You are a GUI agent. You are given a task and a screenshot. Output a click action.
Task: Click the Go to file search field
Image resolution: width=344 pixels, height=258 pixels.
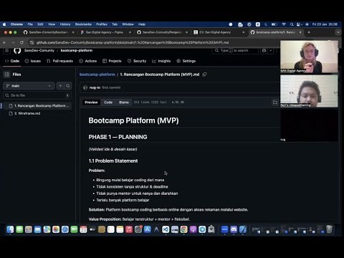(37, 95)
